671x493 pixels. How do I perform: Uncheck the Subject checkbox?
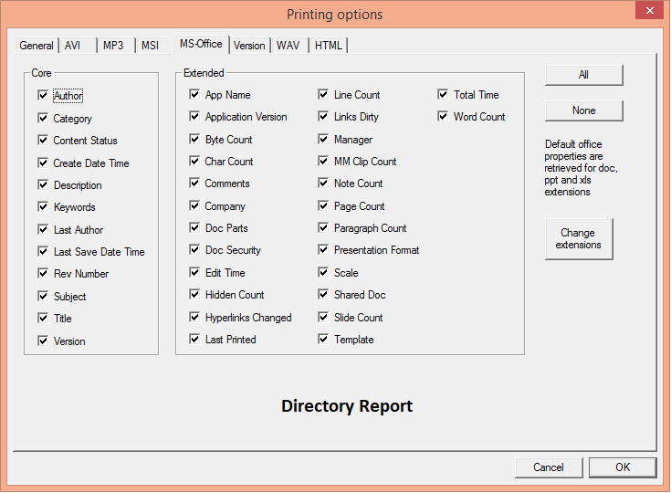43,296
